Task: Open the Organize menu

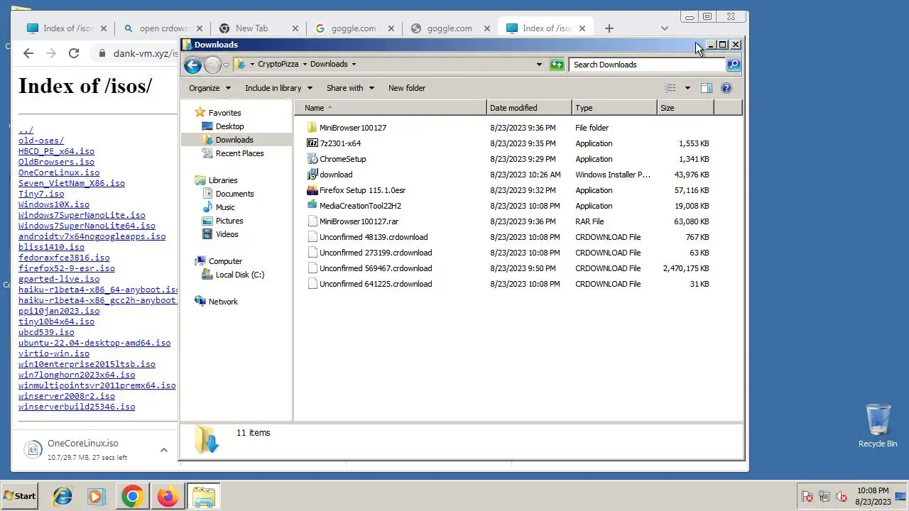Action: [x=209, y=88]
